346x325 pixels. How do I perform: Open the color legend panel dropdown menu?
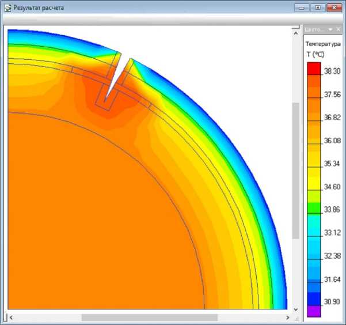(330, 29)
